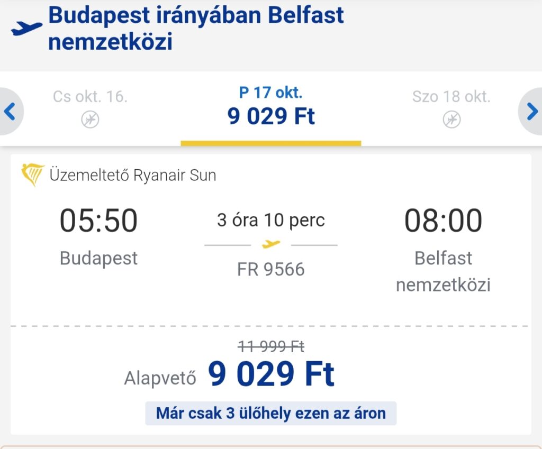Click the no-flight icon under Cs okt. 16.
This screenshot has height=449, width=542.
click(x=90, y=120)
